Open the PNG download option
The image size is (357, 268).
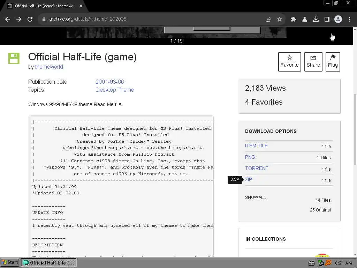click(250, 157)
